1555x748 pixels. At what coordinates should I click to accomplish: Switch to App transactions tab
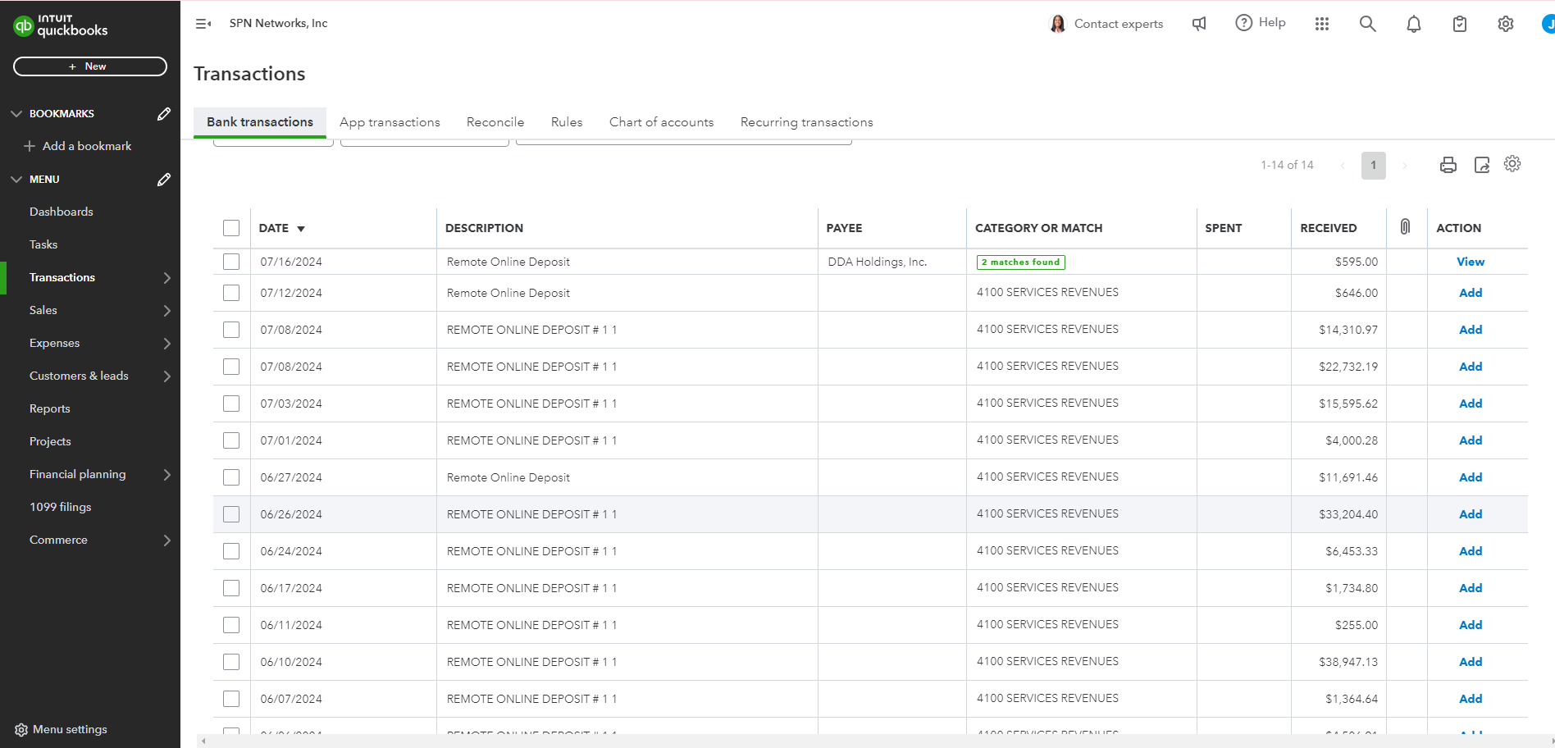coord(390,122)
